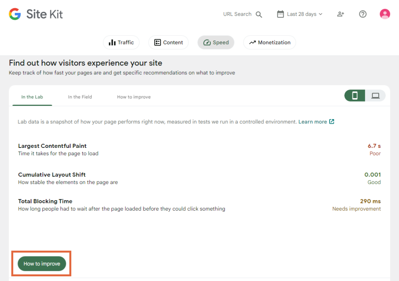Click 'Find out how visitors experience your site' heading

85,63
